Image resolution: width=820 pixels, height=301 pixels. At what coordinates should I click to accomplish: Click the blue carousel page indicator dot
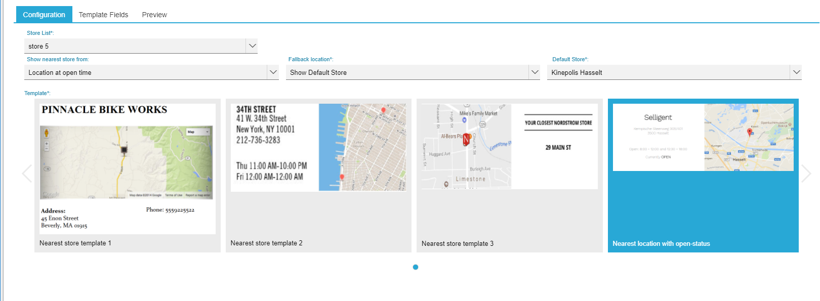[416, 267]
